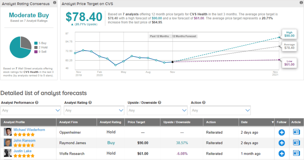The width and height of the screenshot is (304, 160).
Task: Expand the Analyst Performance dropdown
Action: click(x=31, y=110)
